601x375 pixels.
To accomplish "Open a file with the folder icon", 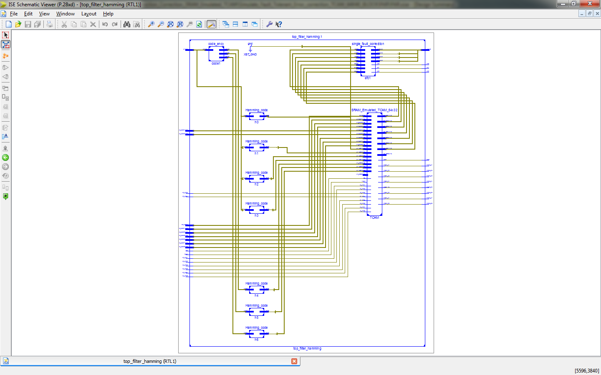I will click(18, 24).
